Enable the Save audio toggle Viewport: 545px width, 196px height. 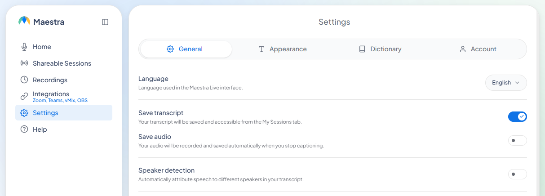tap(517, 141)
